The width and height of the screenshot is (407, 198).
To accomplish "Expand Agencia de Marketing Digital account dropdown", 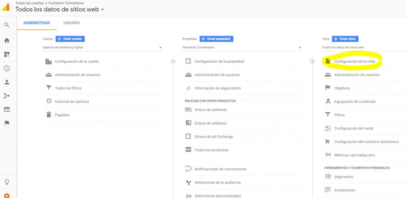I will pyautogui.click(x=103, y=48).
